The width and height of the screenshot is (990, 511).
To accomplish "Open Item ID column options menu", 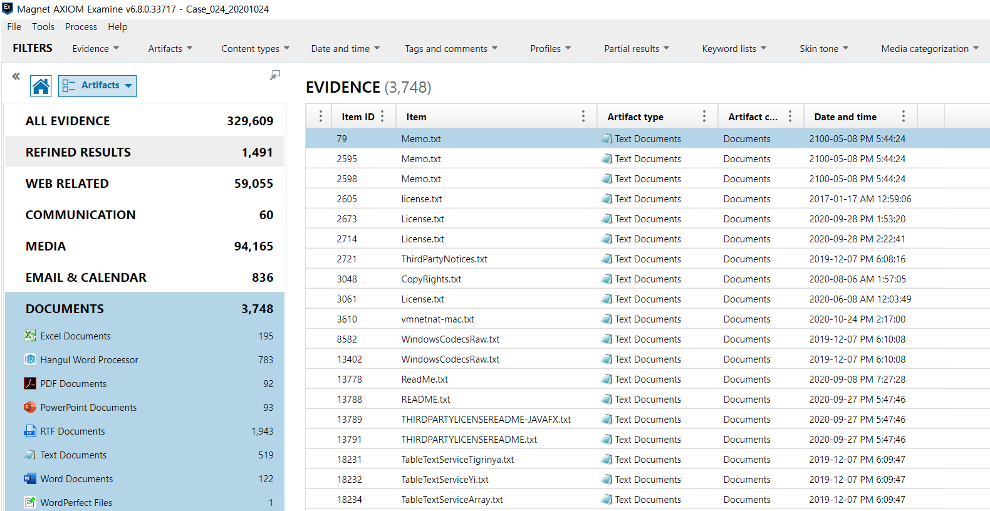I will point(382,116).
